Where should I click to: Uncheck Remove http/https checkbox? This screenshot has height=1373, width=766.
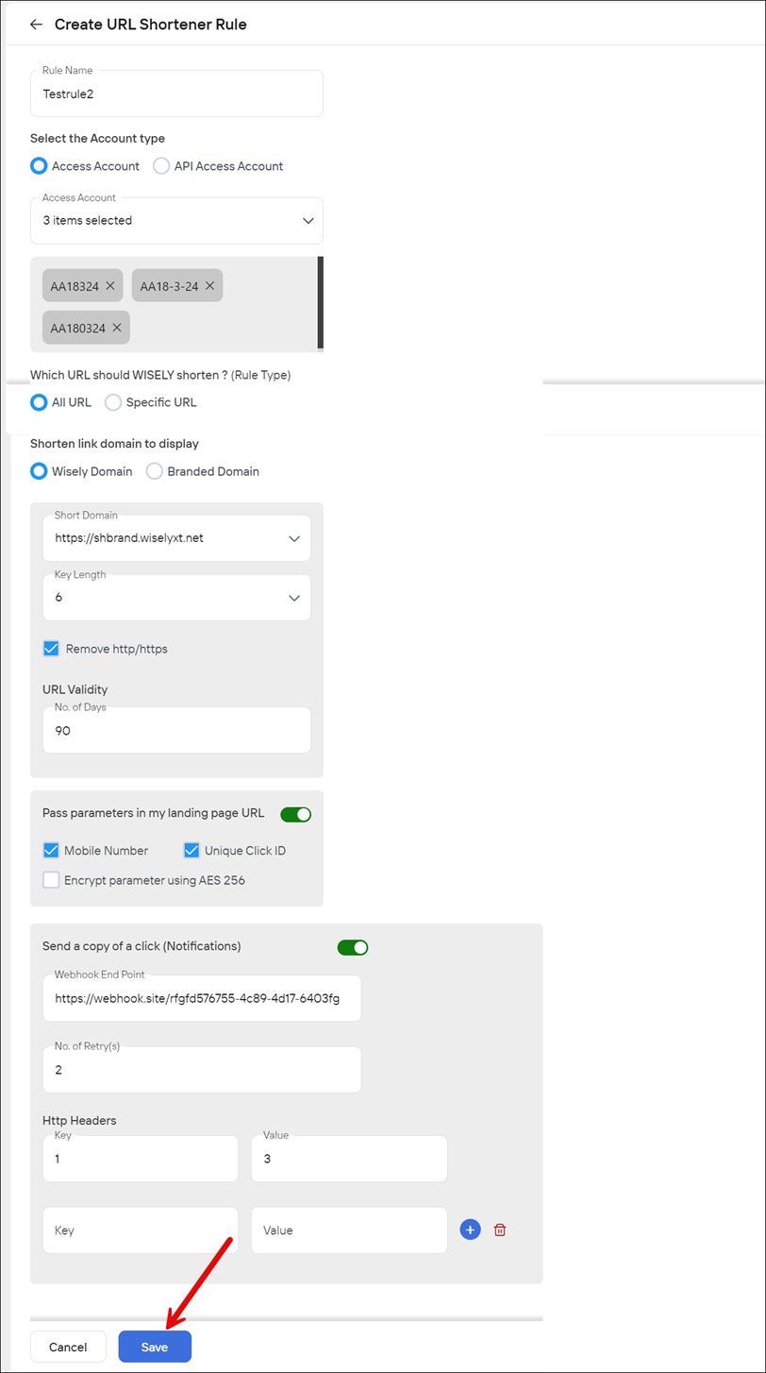click(51, 649)
